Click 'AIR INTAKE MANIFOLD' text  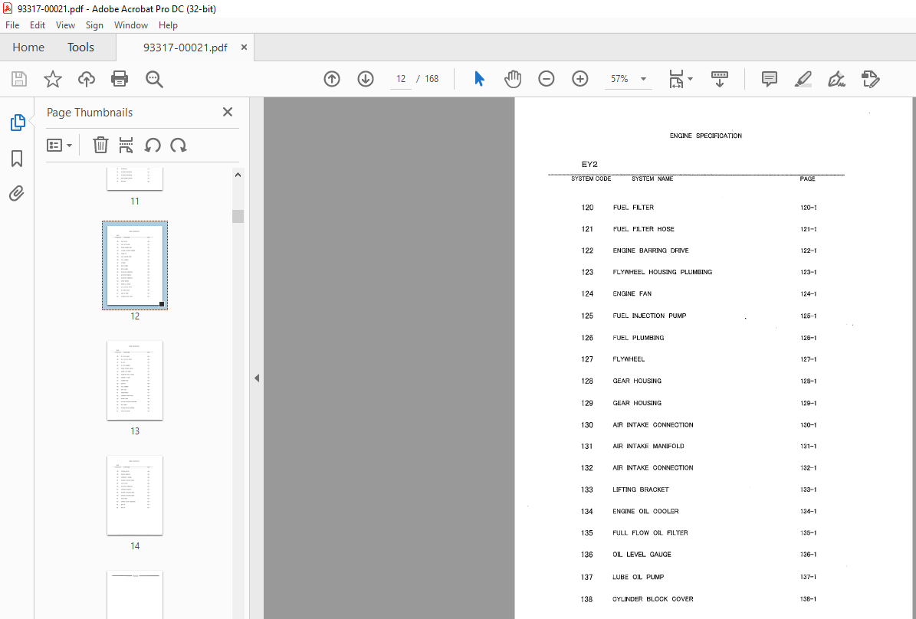(648, 446)
